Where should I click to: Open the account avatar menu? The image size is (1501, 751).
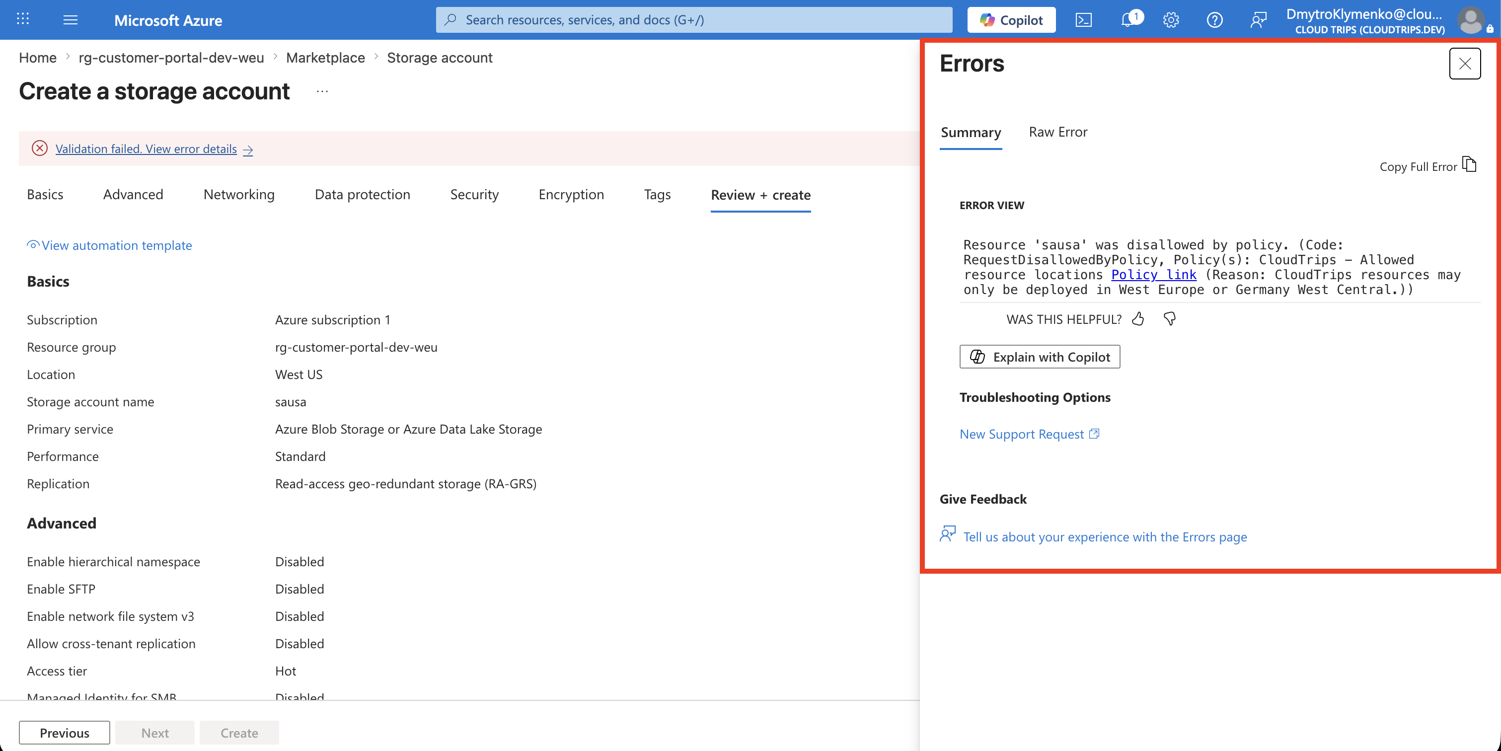[x=1471, y=20]
